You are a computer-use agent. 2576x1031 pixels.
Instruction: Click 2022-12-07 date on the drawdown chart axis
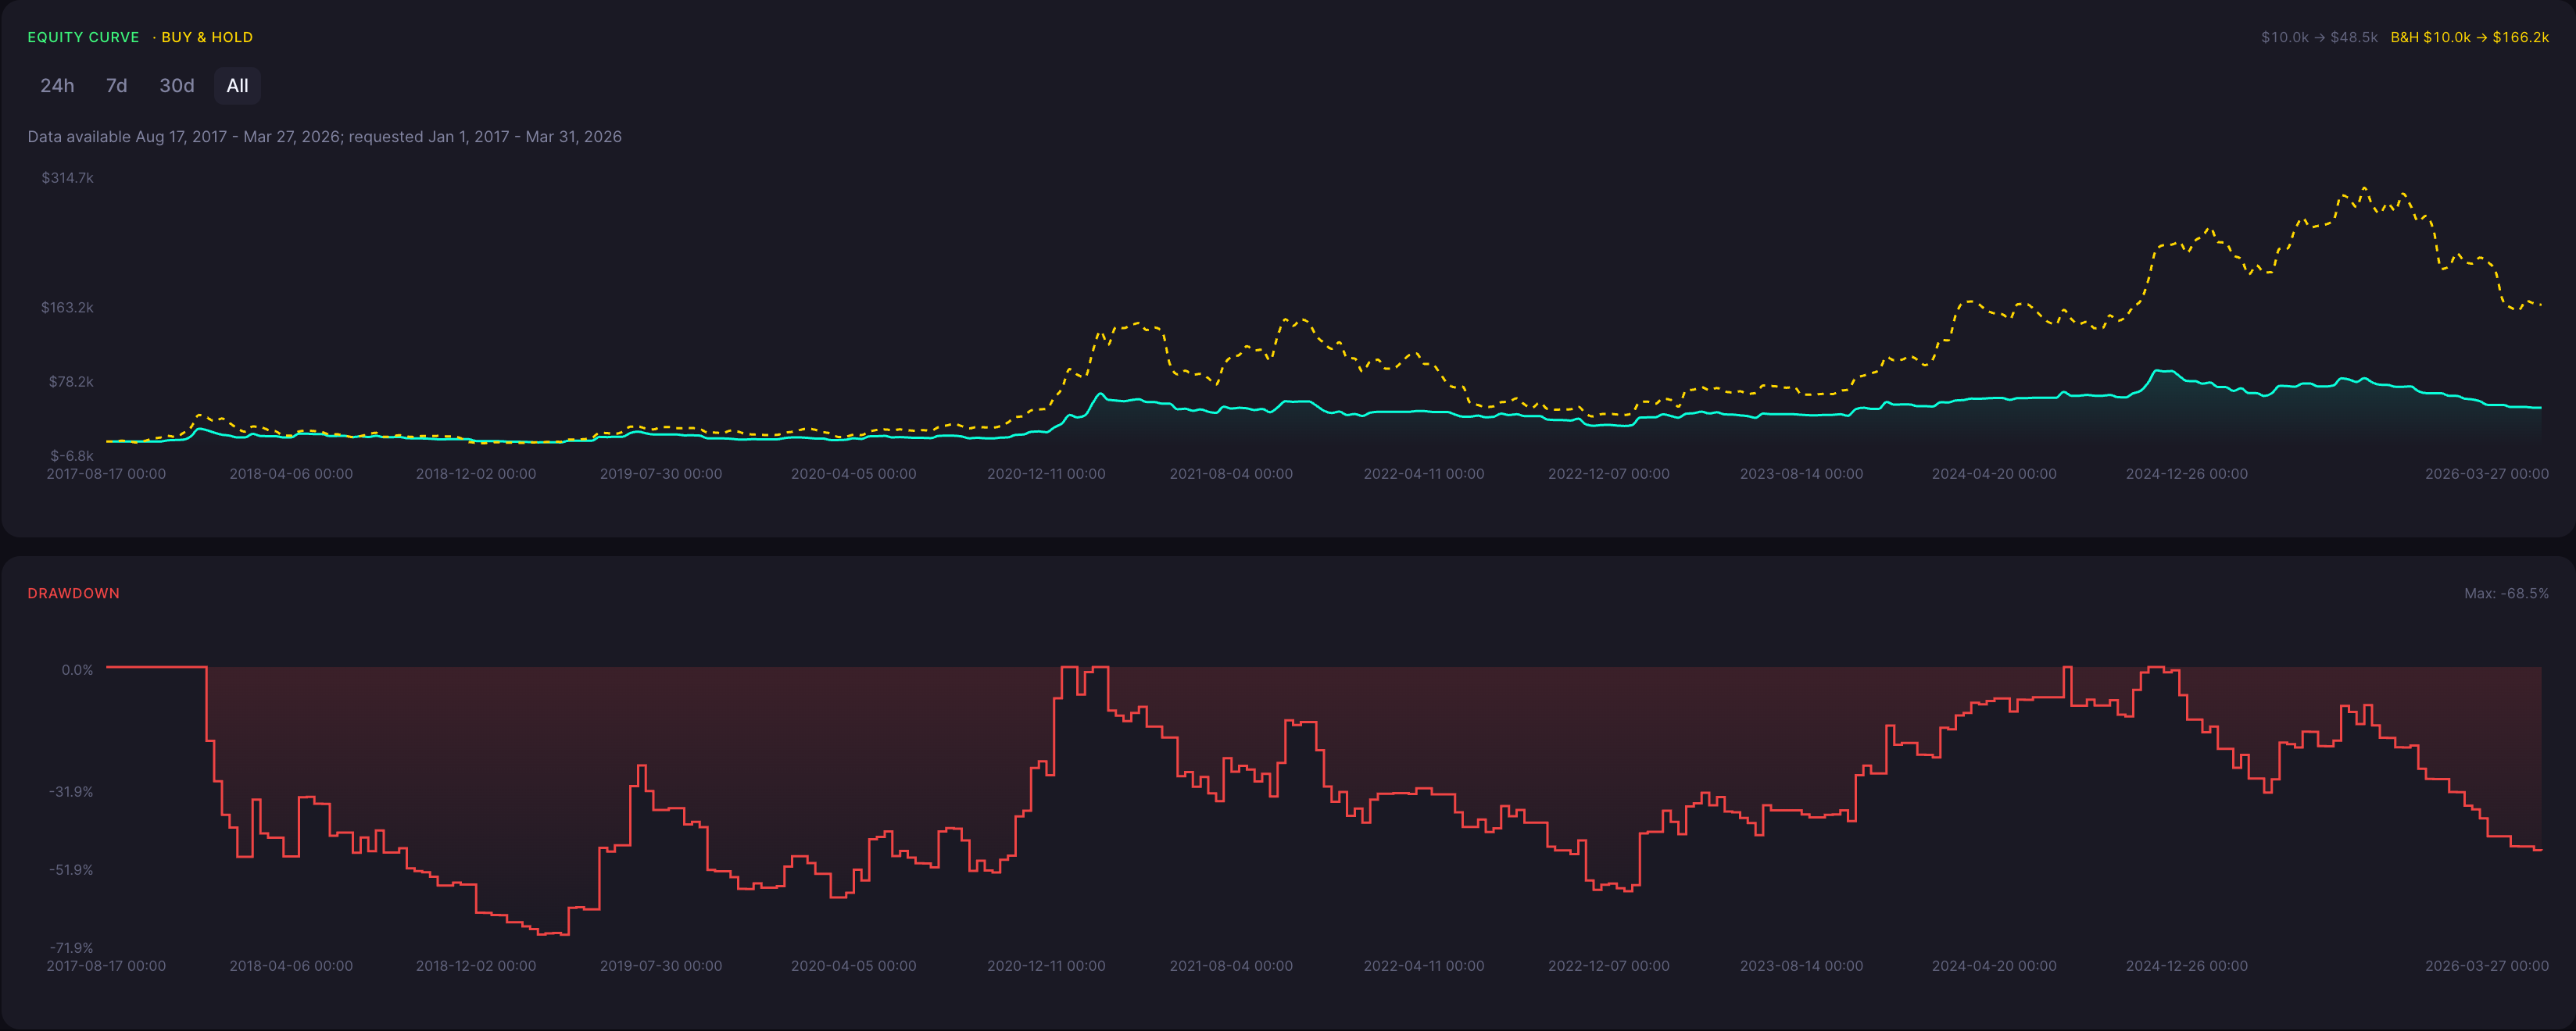[x=1609, y=966]
